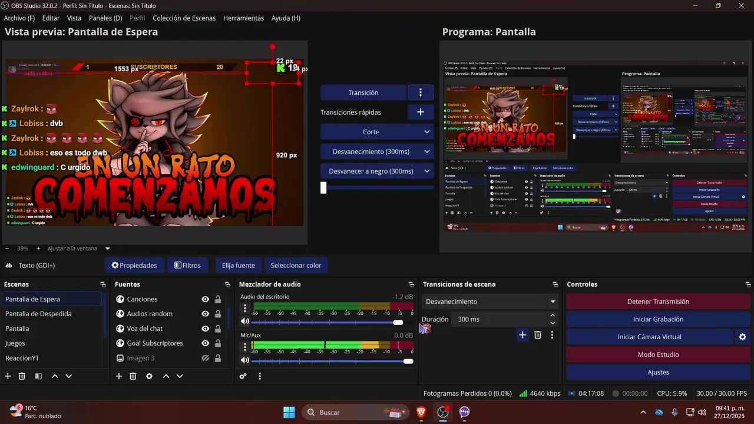Add a quick transition with the plus button
Viewport: 754px width, 424px height.
[421, 112]
